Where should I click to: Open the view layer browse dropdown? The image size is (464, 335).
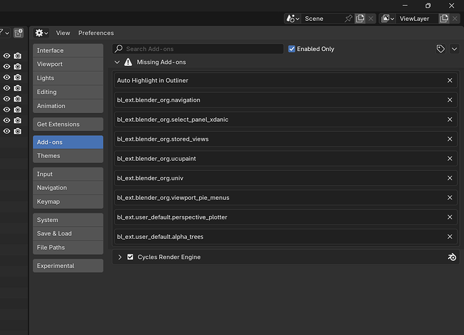(387, 19)
